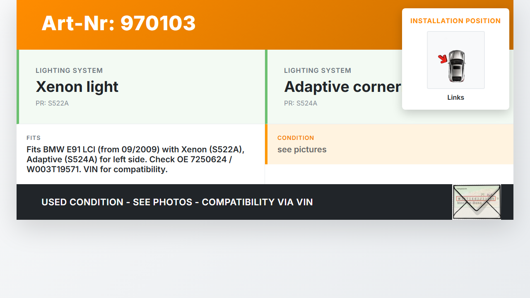This screenshot has height=298, width=530.
Task: Click the "INSTALLATION POSITION" heading
Action: 455,21
